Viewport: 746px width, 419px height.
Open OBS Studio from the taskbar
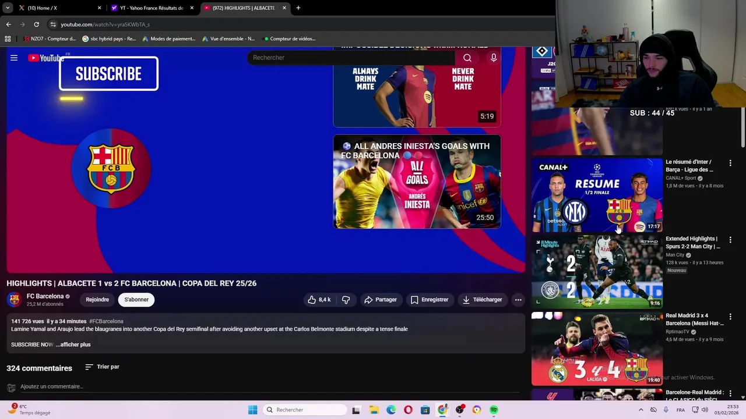tap(460, 410)
